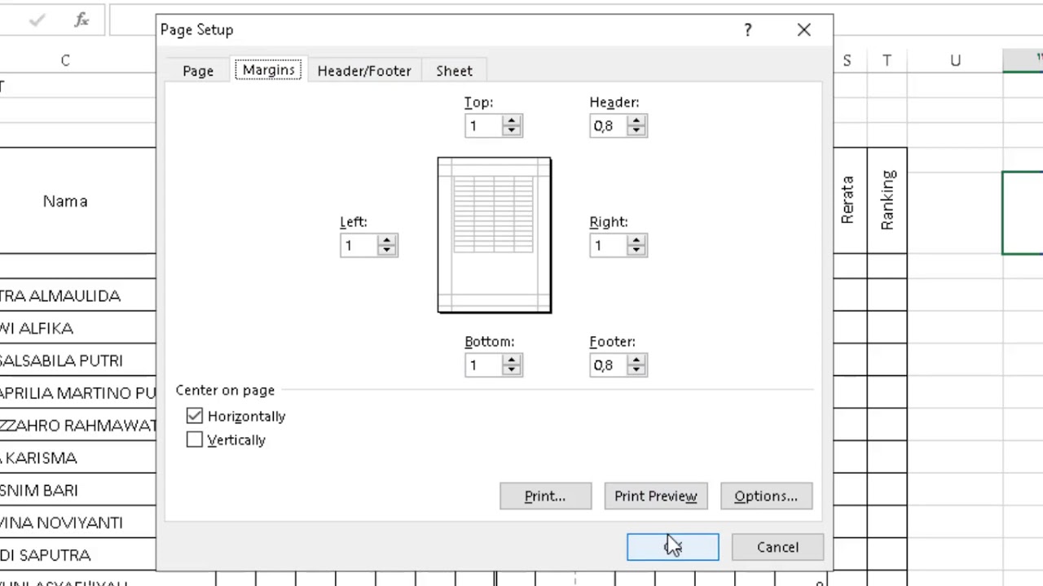The image size is (1043, 586).
Task: Click the Options... button
Action: (766, 496)
